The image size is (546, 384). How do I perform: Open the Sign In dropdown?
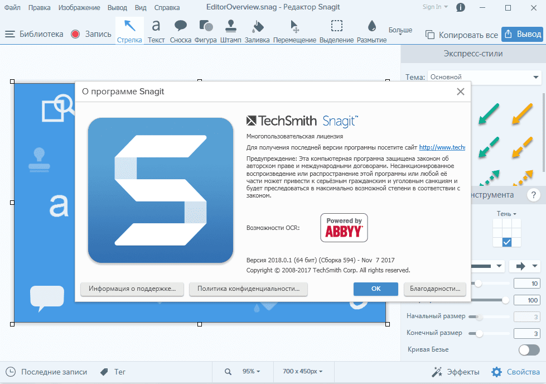(x=435, y=7)
